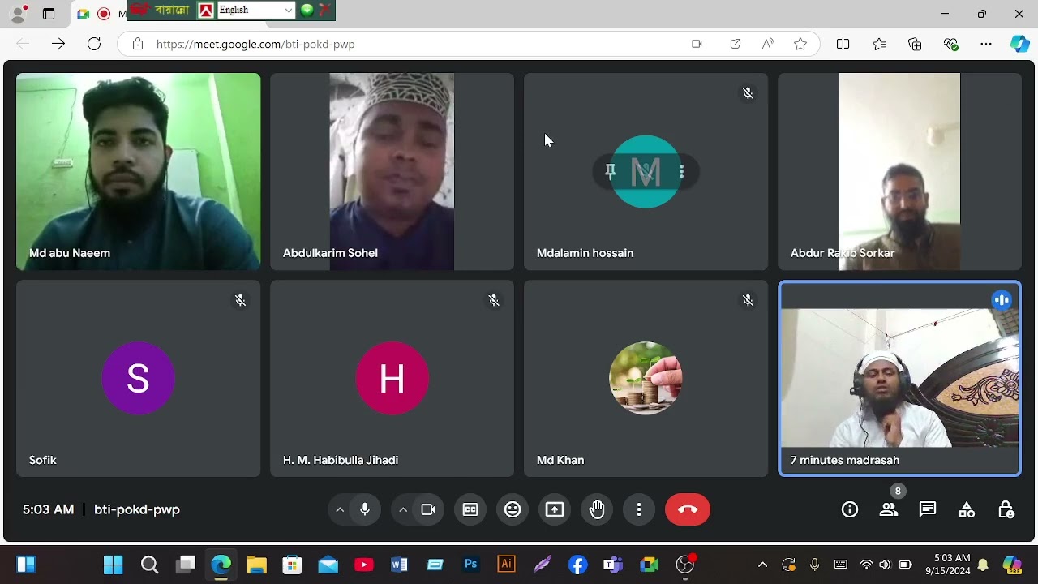Screen dimensions: 1038x584
Task: Turn on captions with CC button
Action: pyautogui.click(x=470, y=509)
